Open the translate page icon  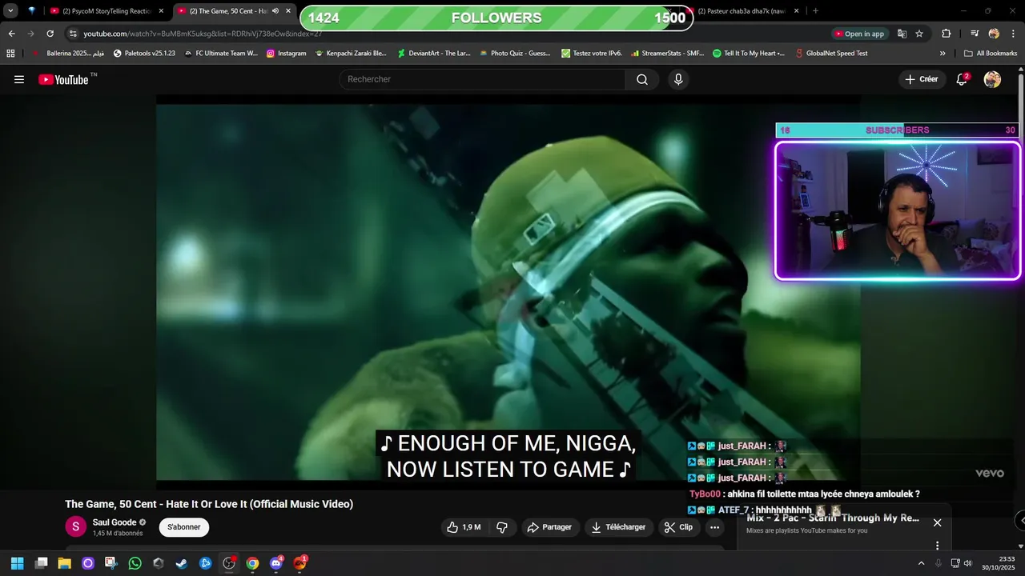[x=902, y=34]
